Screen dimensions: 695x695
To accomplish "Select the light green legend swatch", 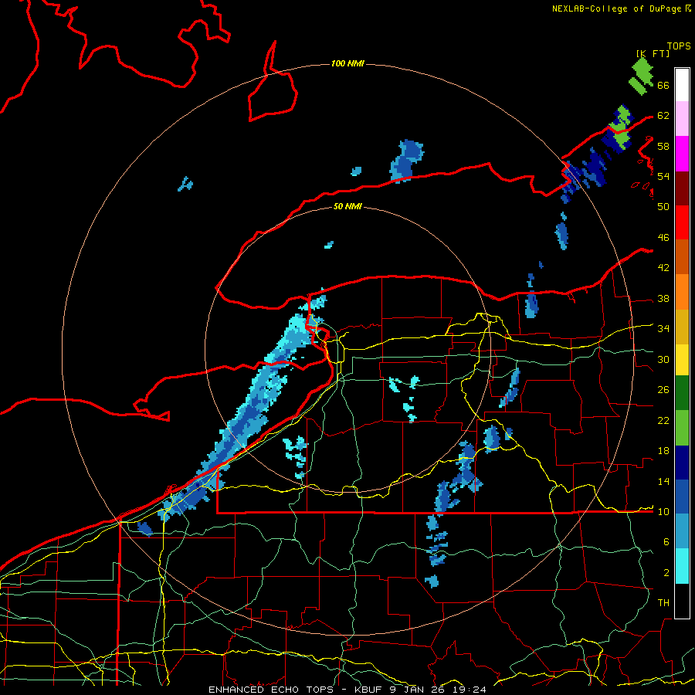I will tap(682, 427).
